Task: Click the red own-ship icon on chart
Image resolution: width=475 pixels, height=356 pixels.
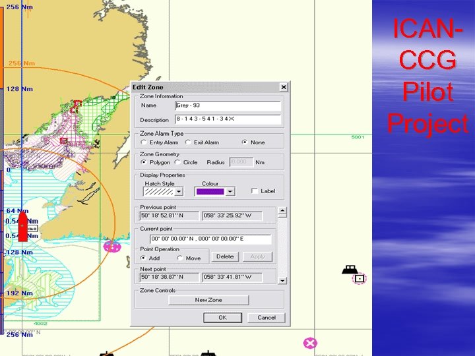Action: coord(22,227)
